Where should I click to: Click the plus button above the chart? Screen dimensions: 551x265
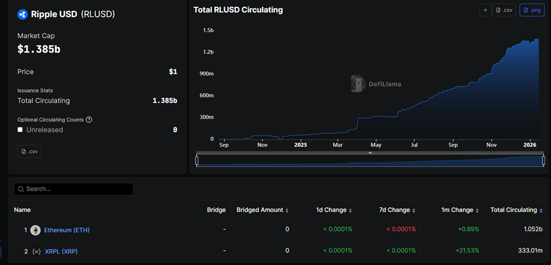point(485,10)
